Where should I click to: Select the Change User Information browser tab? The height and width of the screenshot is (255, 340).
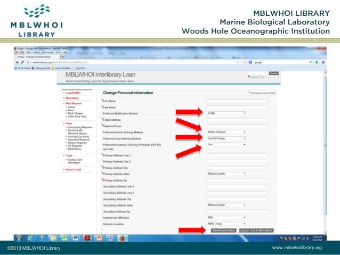coord(37,57)
